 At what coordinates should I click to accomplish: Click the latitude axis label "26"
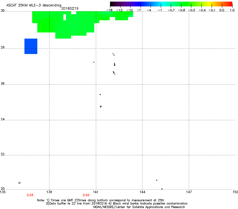[3, 84]
